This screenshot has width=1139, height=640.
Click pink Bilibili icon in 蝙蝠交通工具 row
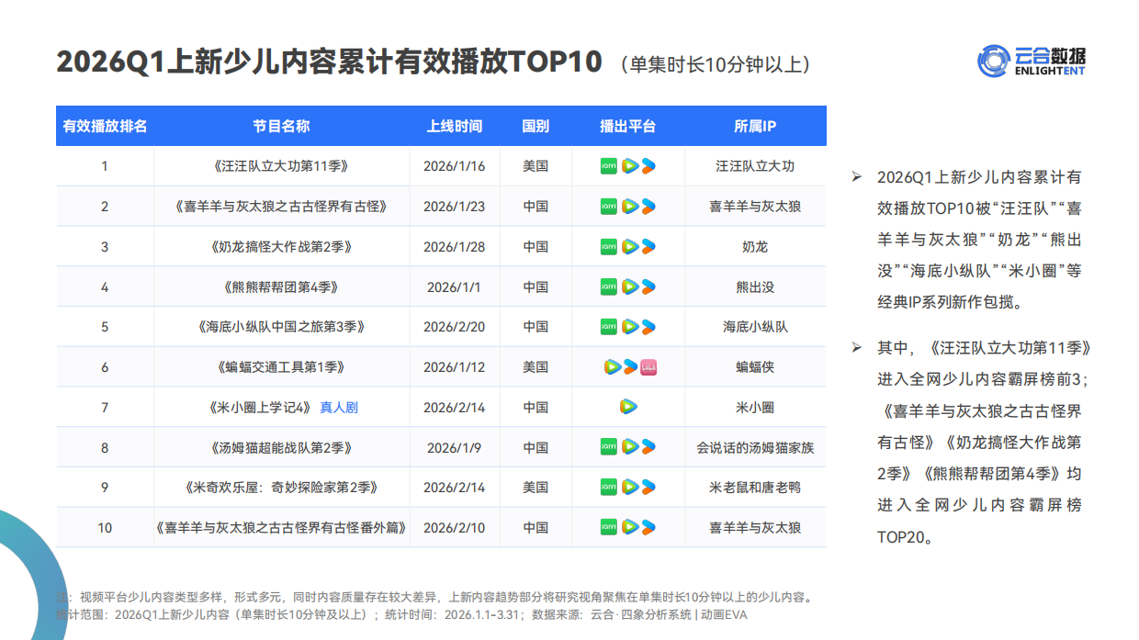point(648,367)
